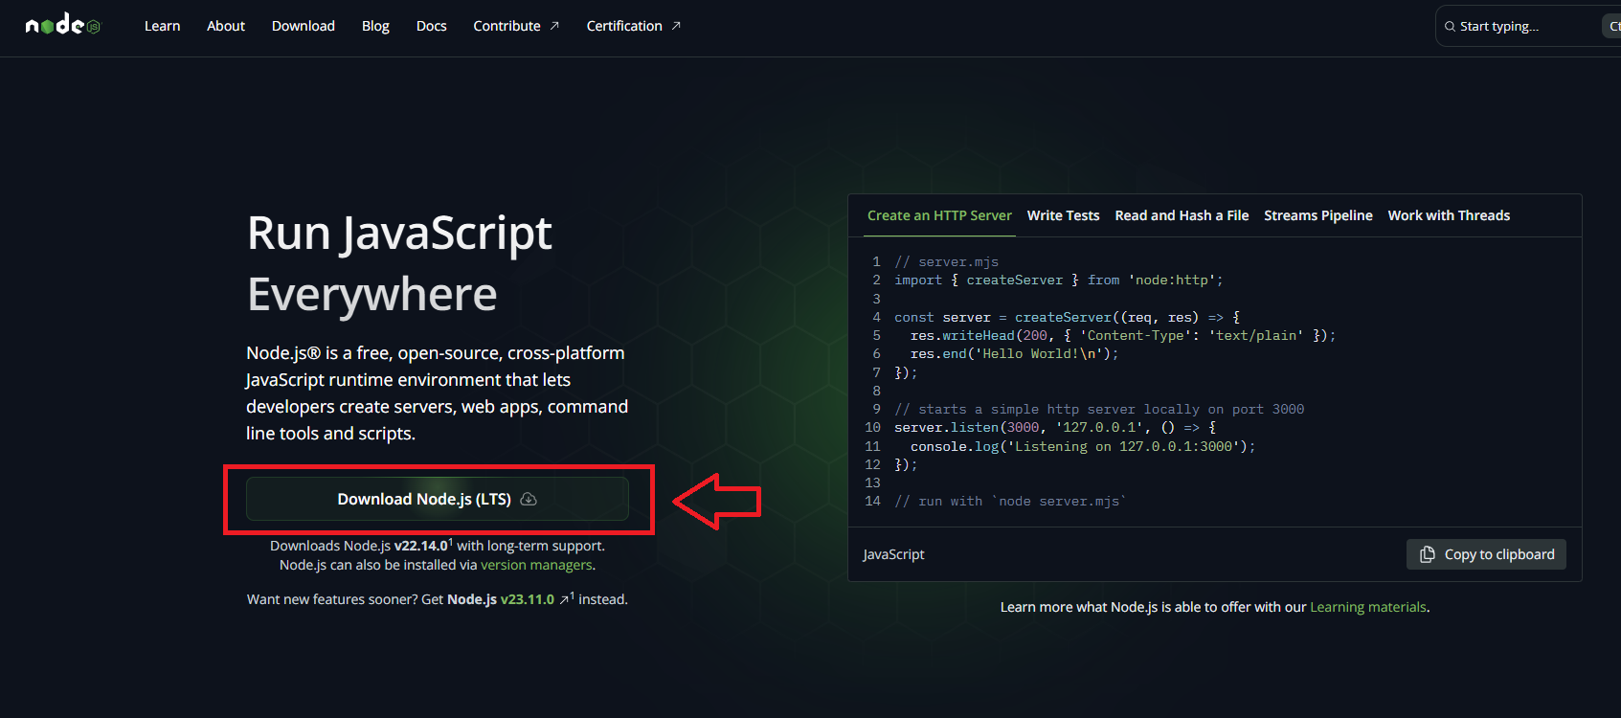Click the comment 'starts a simple http server'

1099,409
